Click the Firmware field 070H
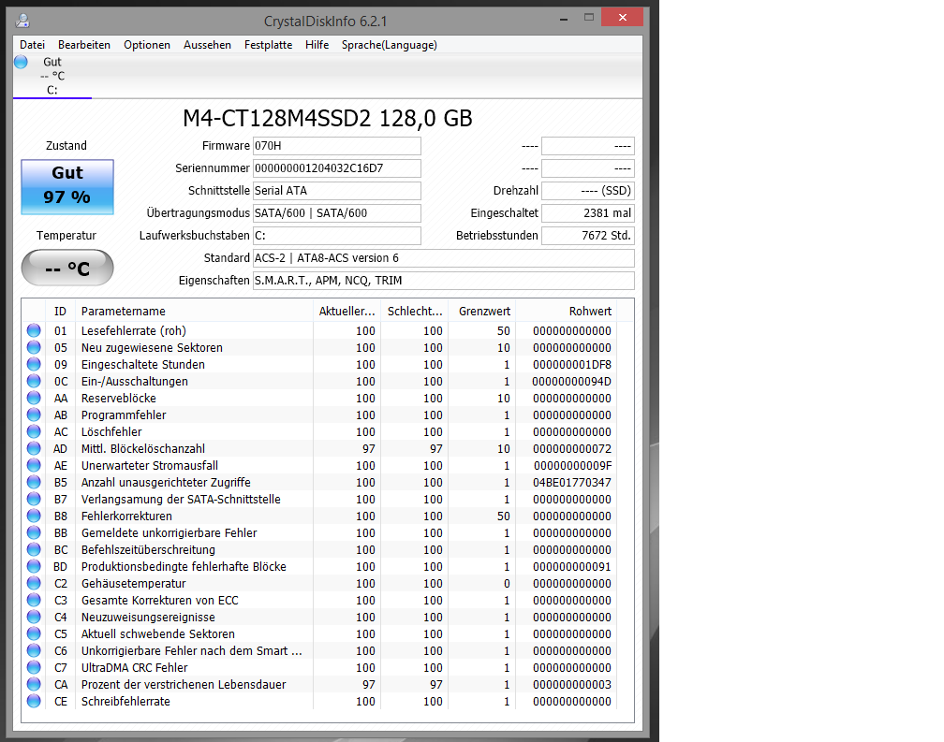Screen dimensions: 944x742 (336, 146)
